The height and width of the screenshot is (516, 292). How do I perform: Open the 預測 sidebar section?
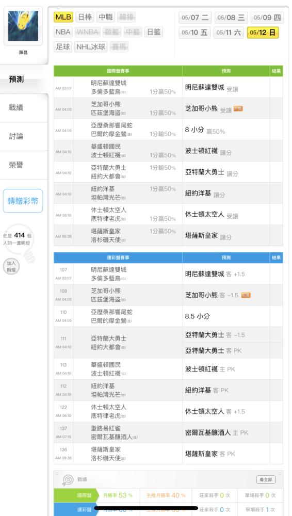pos(24,79)
